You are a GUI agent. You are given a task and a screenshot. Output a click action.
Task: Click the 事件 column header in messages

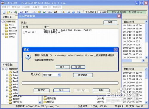pos(81,27)
